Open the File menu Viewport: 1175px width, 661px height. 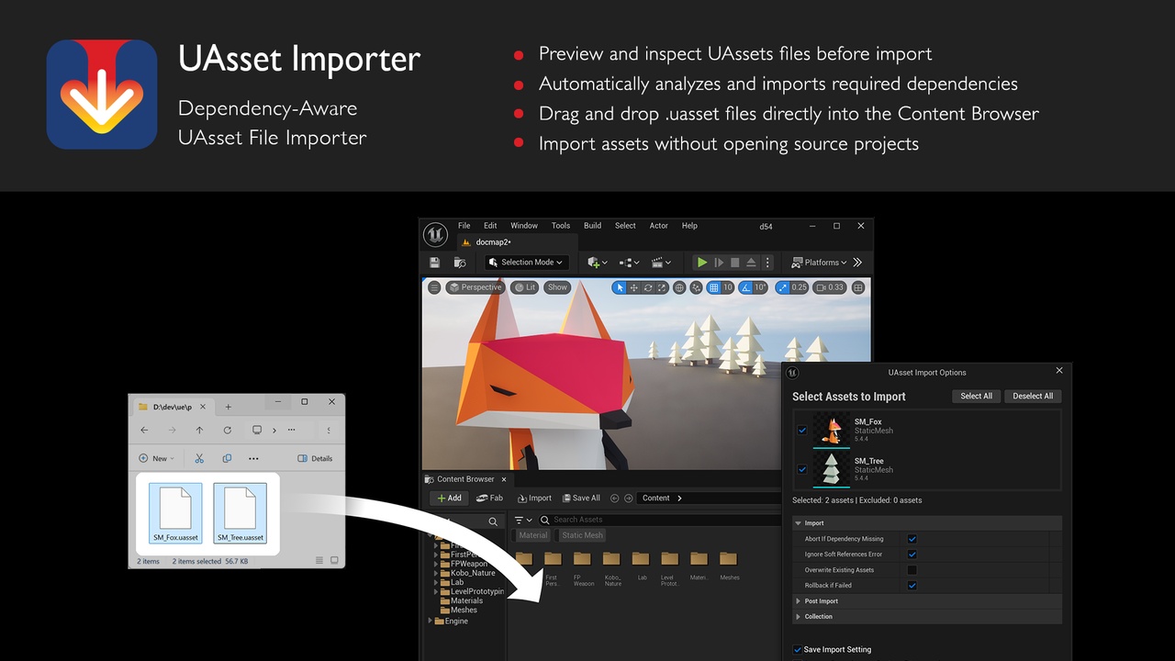click(x=464, y=226)
